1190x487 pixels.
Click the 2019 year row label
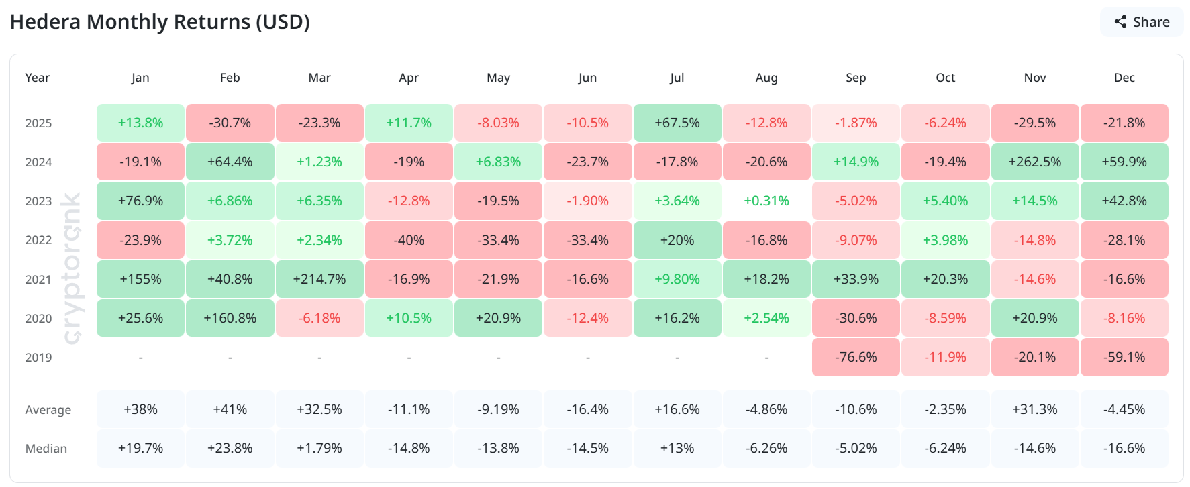pos(38,357)
